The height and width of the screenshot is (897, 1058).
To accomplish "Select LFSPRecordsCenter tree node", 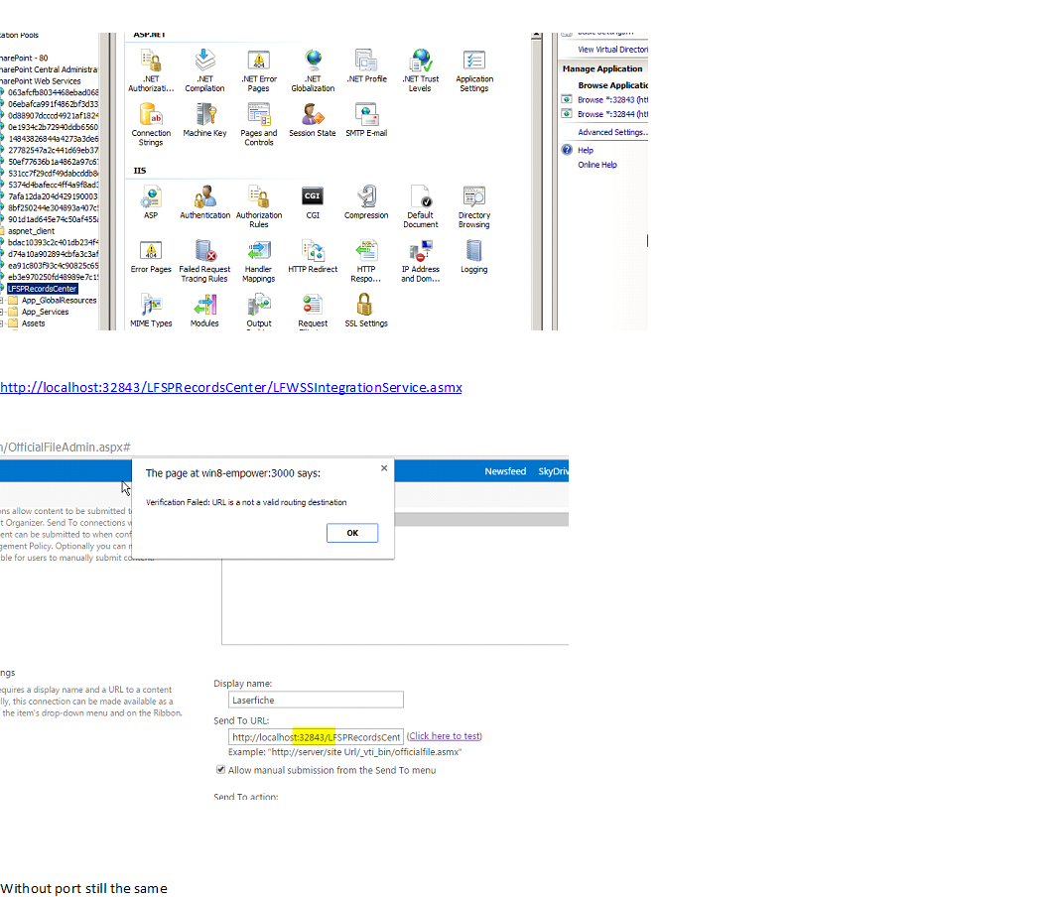I will [x=43, y=289].
